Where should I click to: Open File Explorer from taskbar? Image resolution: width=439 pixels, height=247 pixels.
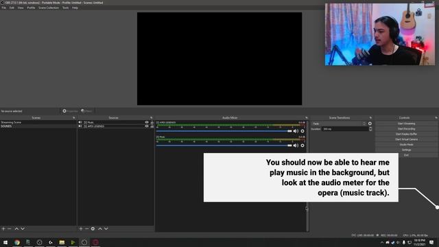click(x=62, y=242)
